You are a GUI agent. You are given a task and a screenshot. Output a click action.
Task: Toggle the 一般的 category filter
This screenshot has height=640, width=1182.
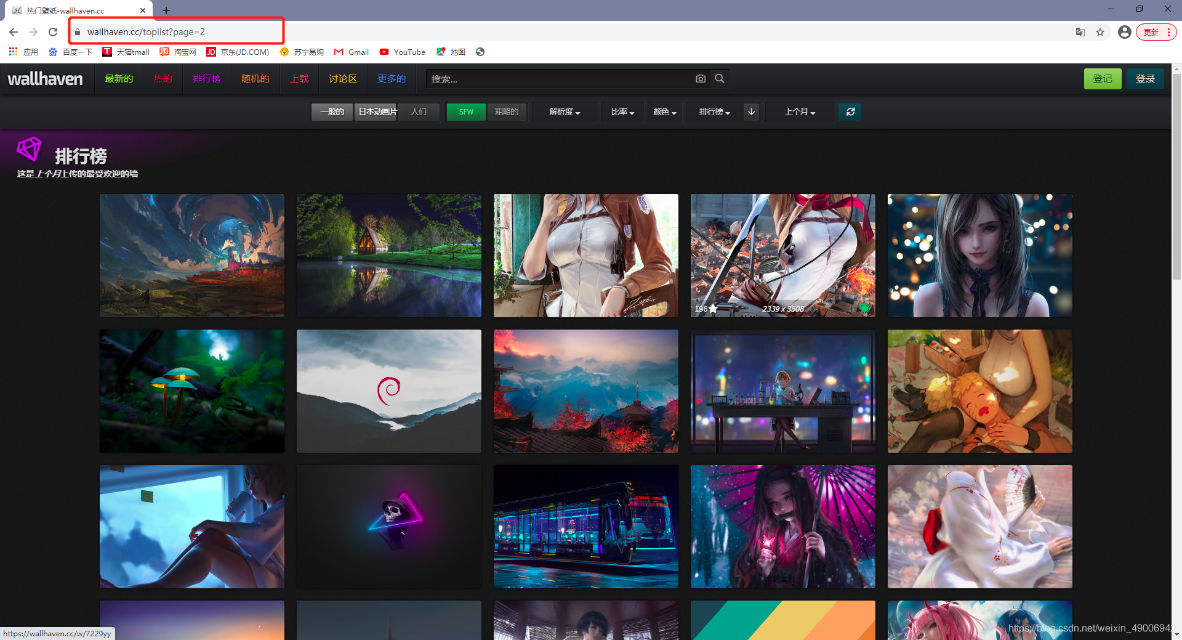[x=332, y=111]
